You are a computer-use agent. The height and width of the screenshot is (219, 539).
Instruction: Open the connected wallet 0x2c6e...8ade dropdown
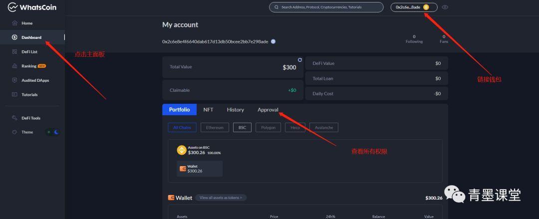click(413, 7)
